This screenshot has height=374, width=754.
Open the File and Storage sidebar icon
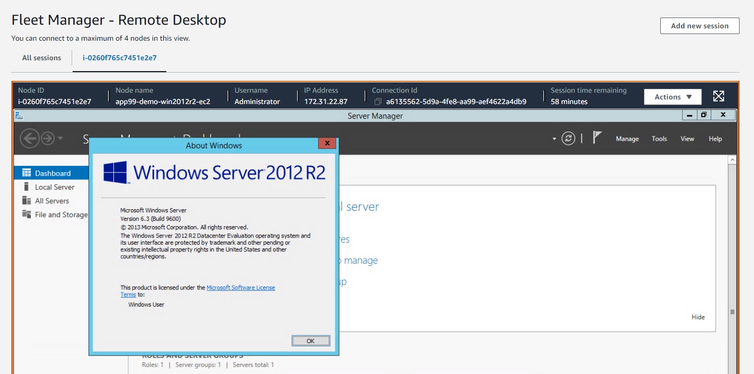[27, 214]
